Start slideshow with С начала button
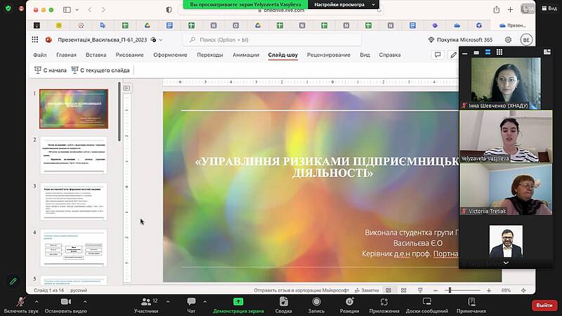Image resolution: width=562 pixels, height=316 pixels. [x=51, y=70]
